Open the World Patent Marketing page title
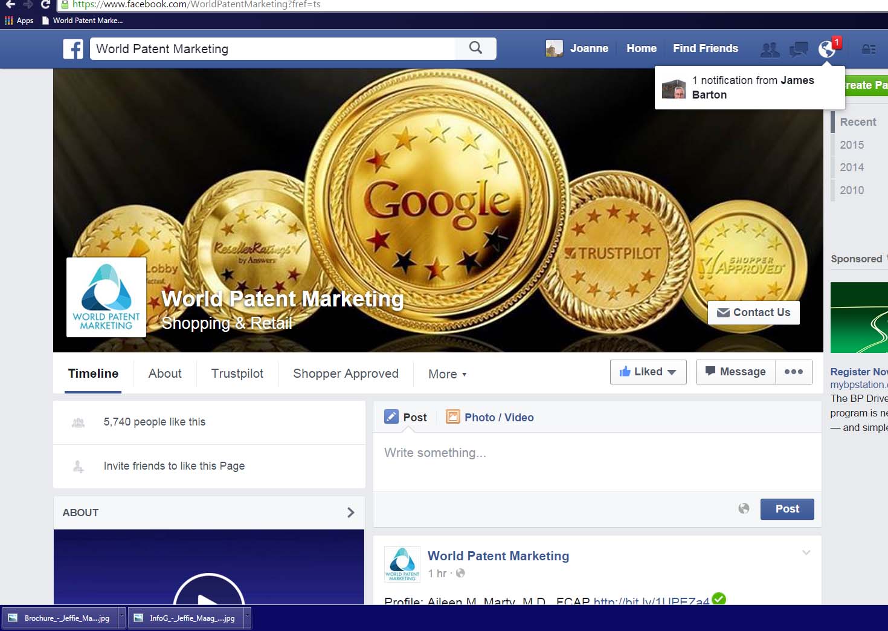This screenshot has height=631, width=888. point(283,299)
